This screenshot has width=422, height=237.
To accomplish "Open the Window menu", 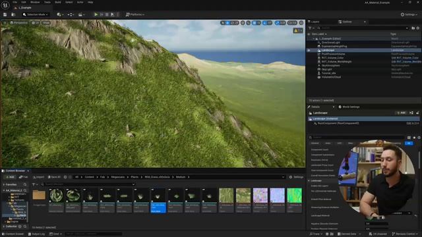I will point(35,2).
